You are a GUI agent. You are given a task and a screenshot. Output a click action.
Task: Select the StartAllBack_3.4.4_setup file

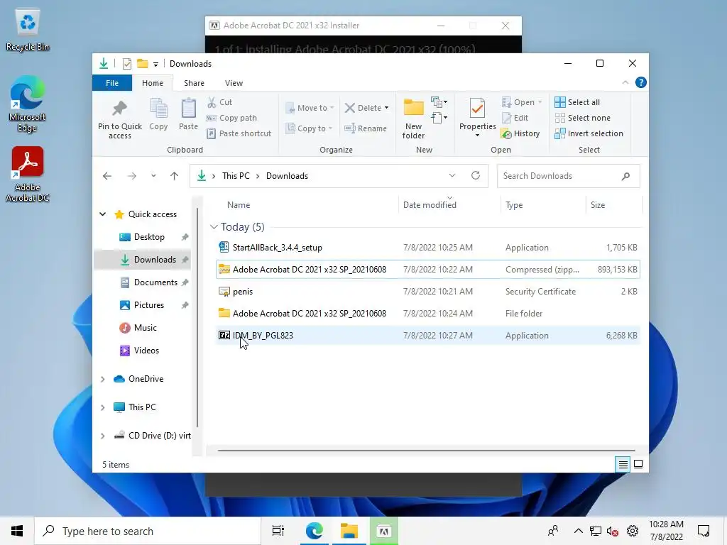pyautogui.click(x=428, y=248)
